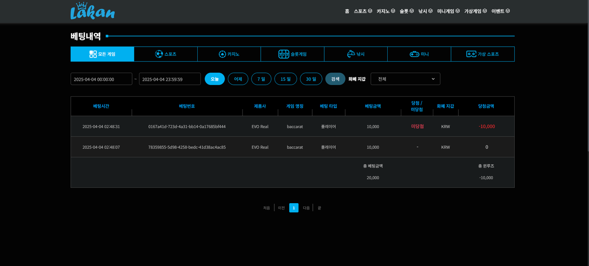
Task: Click the 777 slot game icon
Action: tap(283, 54)
